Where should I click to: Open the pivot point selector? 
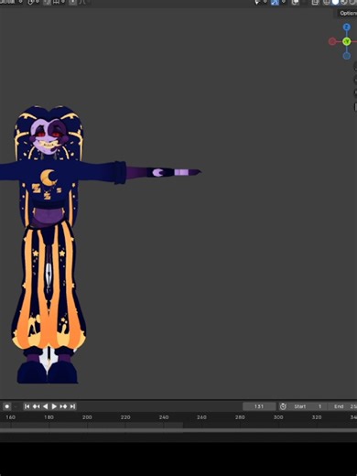point(33,2)
